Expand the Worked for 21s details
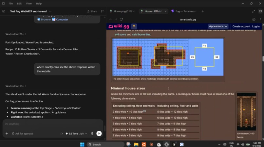This screenshot has width=264, height=147. [x=16, y=34]
